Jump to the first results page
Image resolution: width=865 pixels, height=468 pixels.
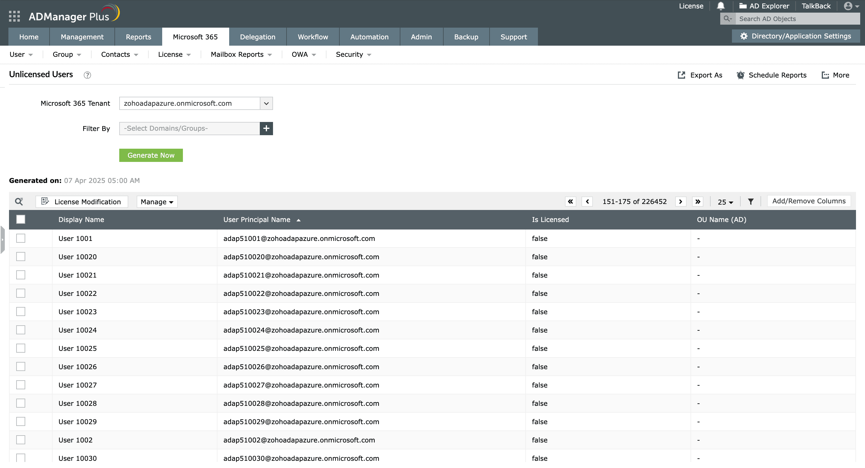tap(570, 202)
